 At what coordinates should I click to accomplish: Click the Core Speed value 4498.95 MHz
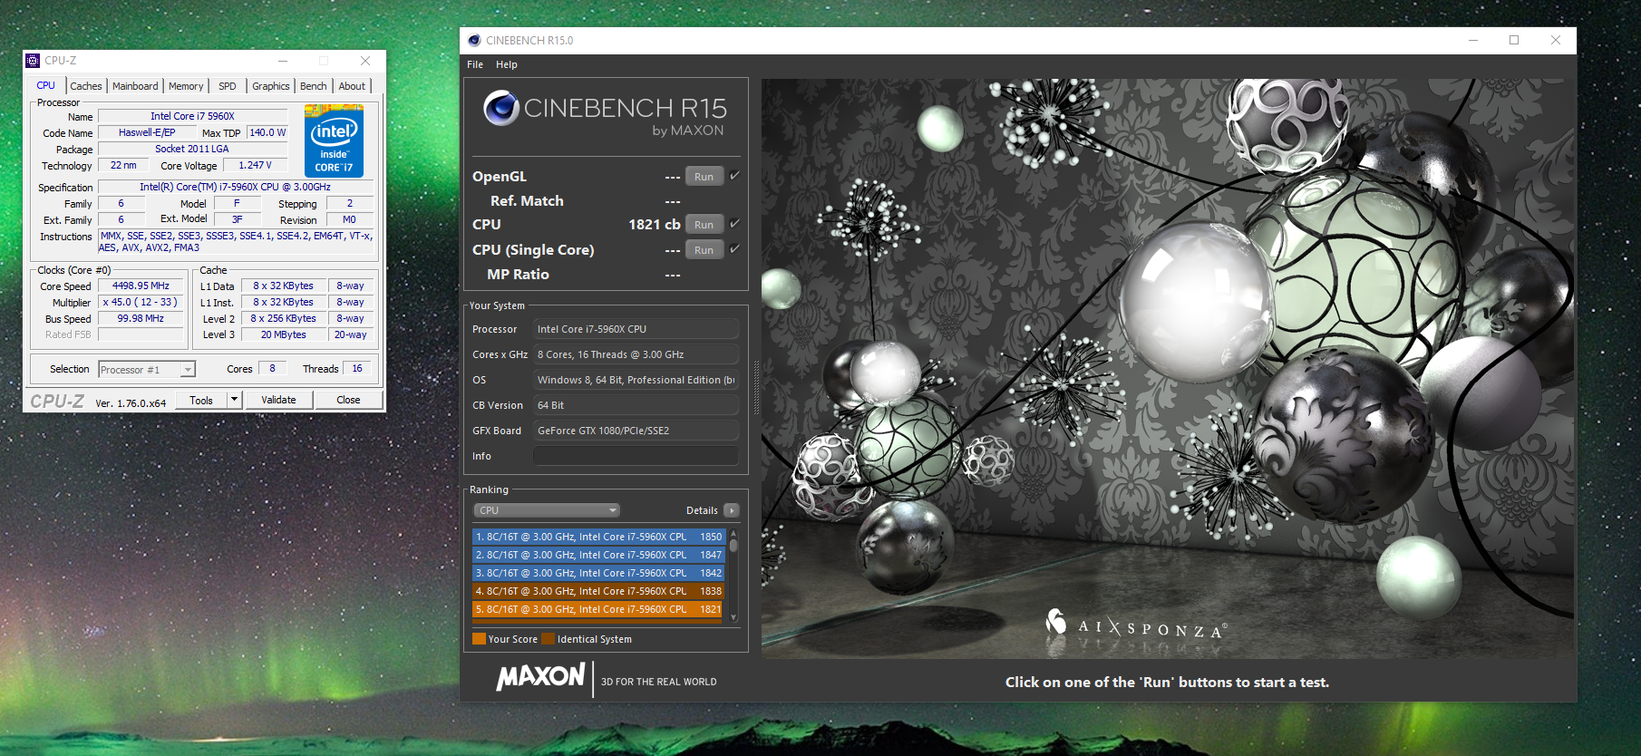(141, 286)
